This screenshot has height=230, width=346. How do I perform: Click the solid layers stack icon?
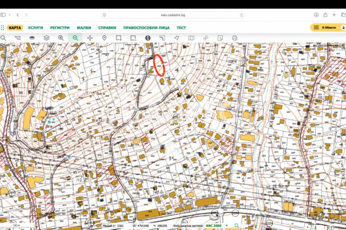[x=32, y=38]
